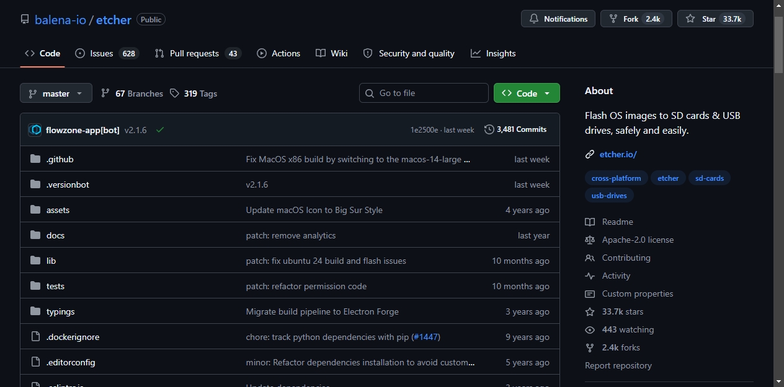784x387 pixels.
Task: Click the Notifications button
Action: pos(558,19)
